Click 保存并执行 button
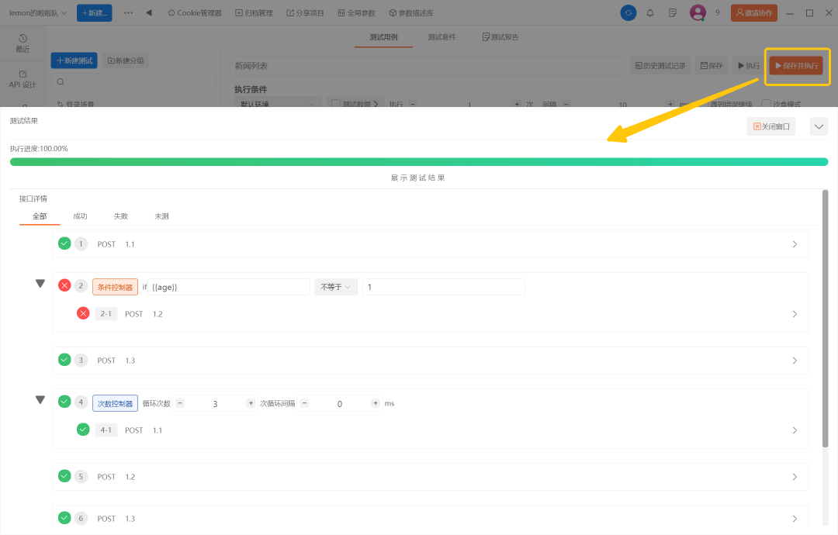838x535 pixels. tap(796, 66)
